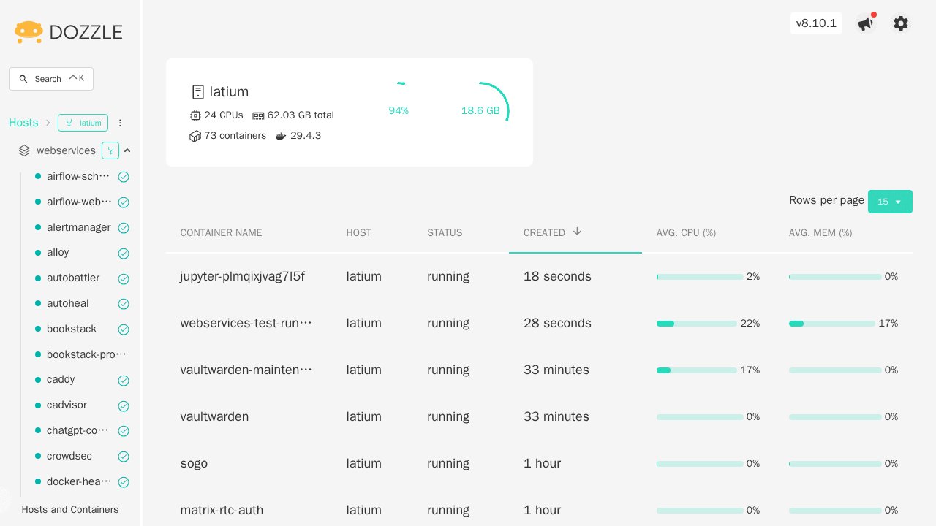
Task: Click the containers cube icon
Action: [195, 136]
